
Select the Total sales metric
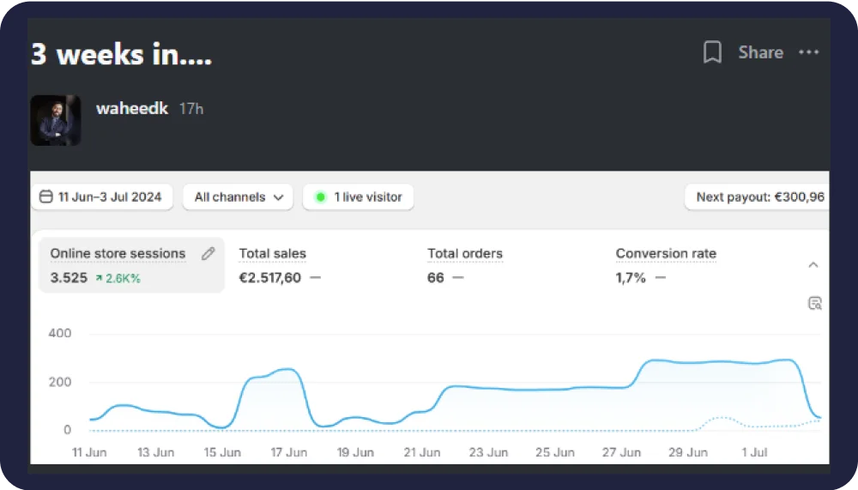(x=272, y=254)
